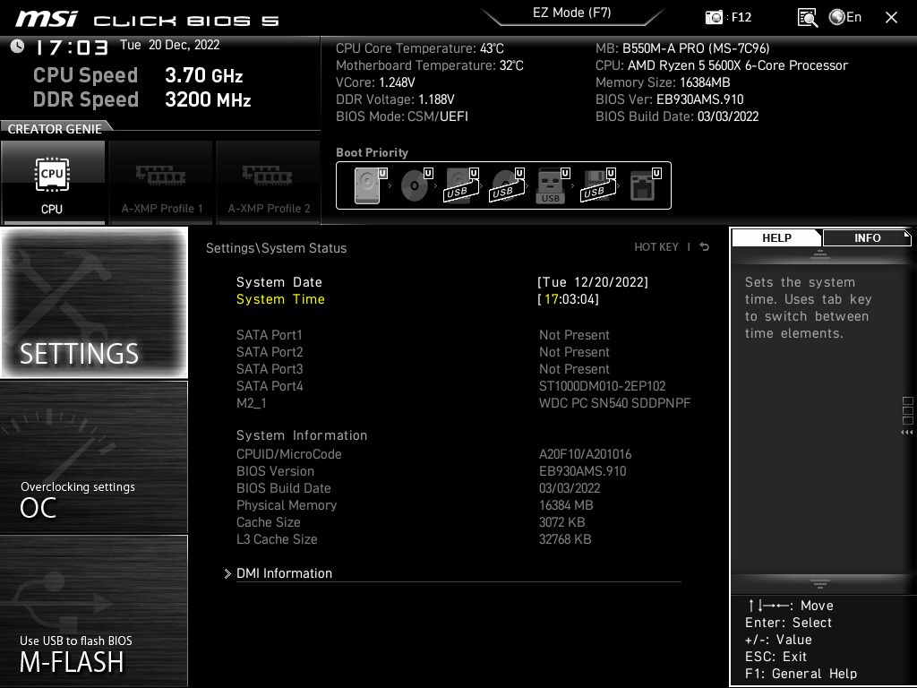
Task: Change language with the En selector
Action: click(x=844, y=16)
